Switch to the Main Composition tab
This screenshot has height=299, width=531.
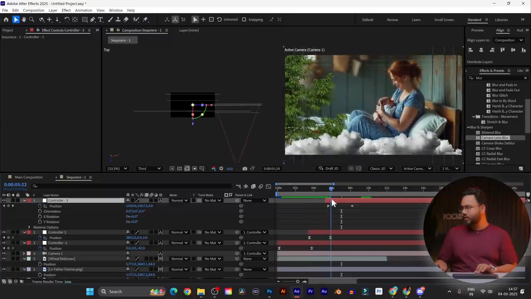[x=29, y=177]
